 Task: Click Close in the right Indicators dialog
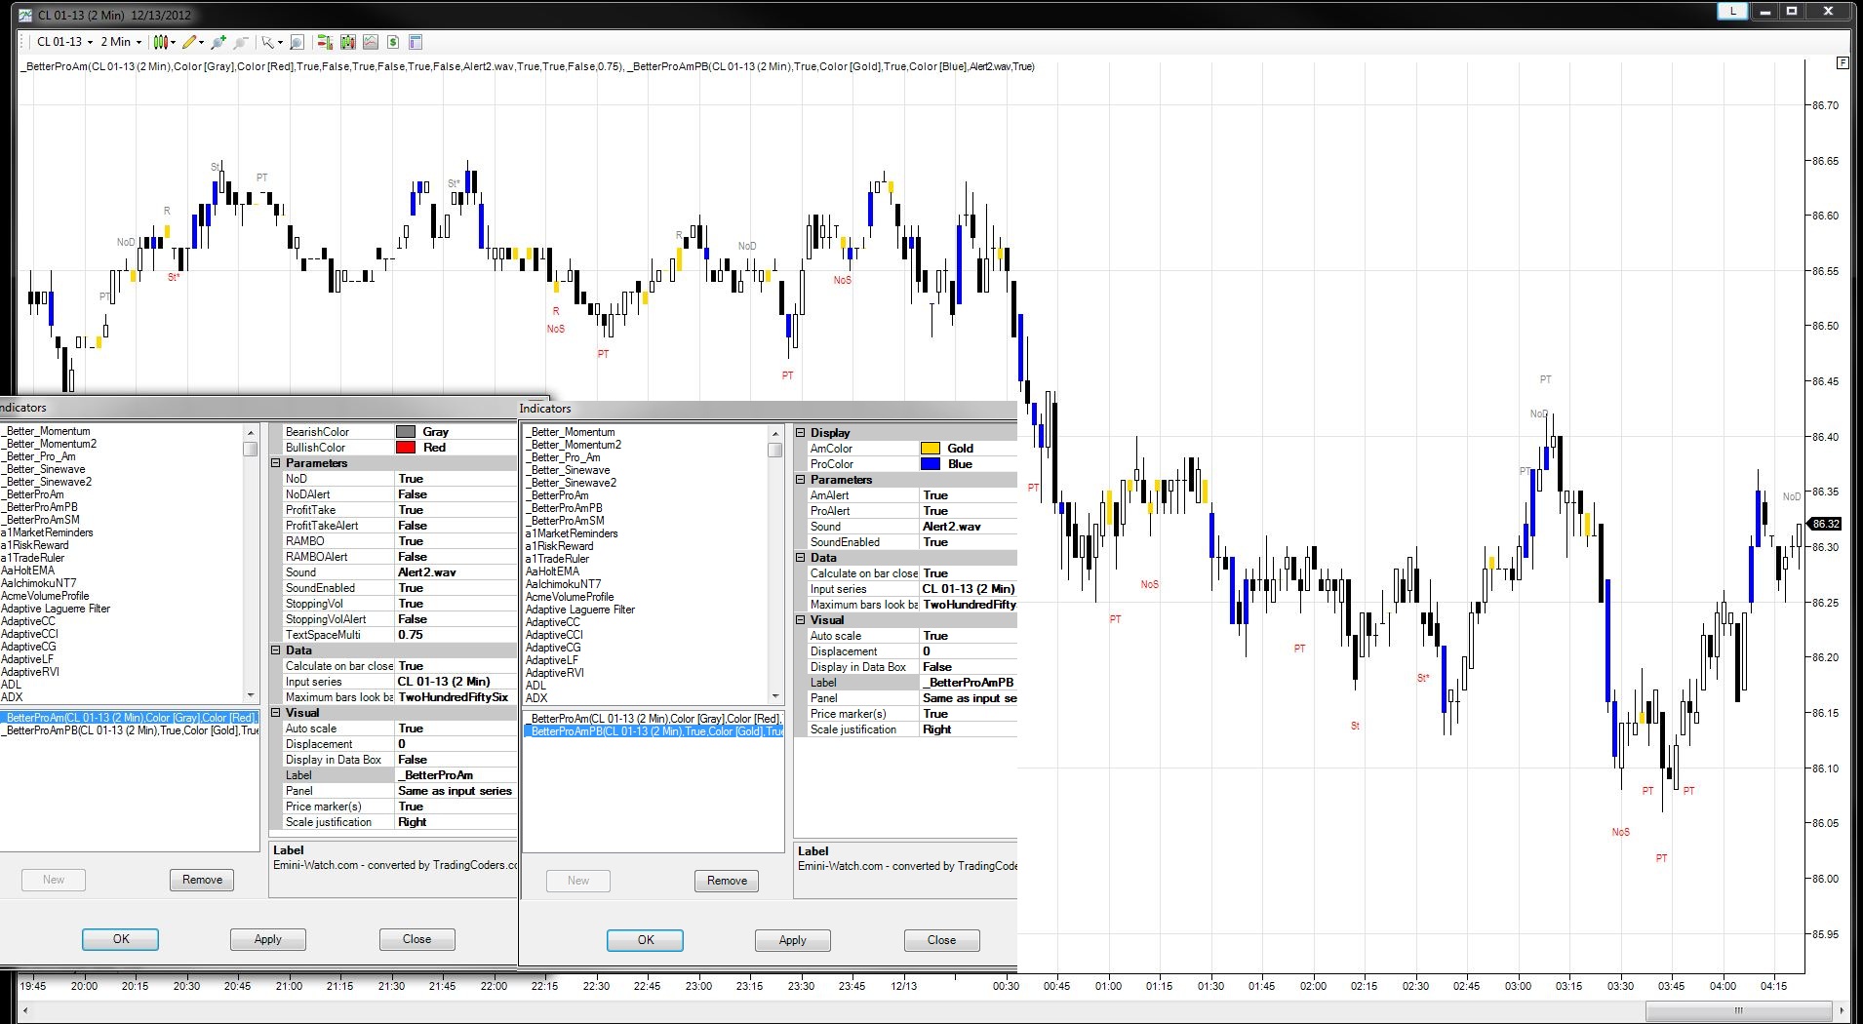(941, 940)
